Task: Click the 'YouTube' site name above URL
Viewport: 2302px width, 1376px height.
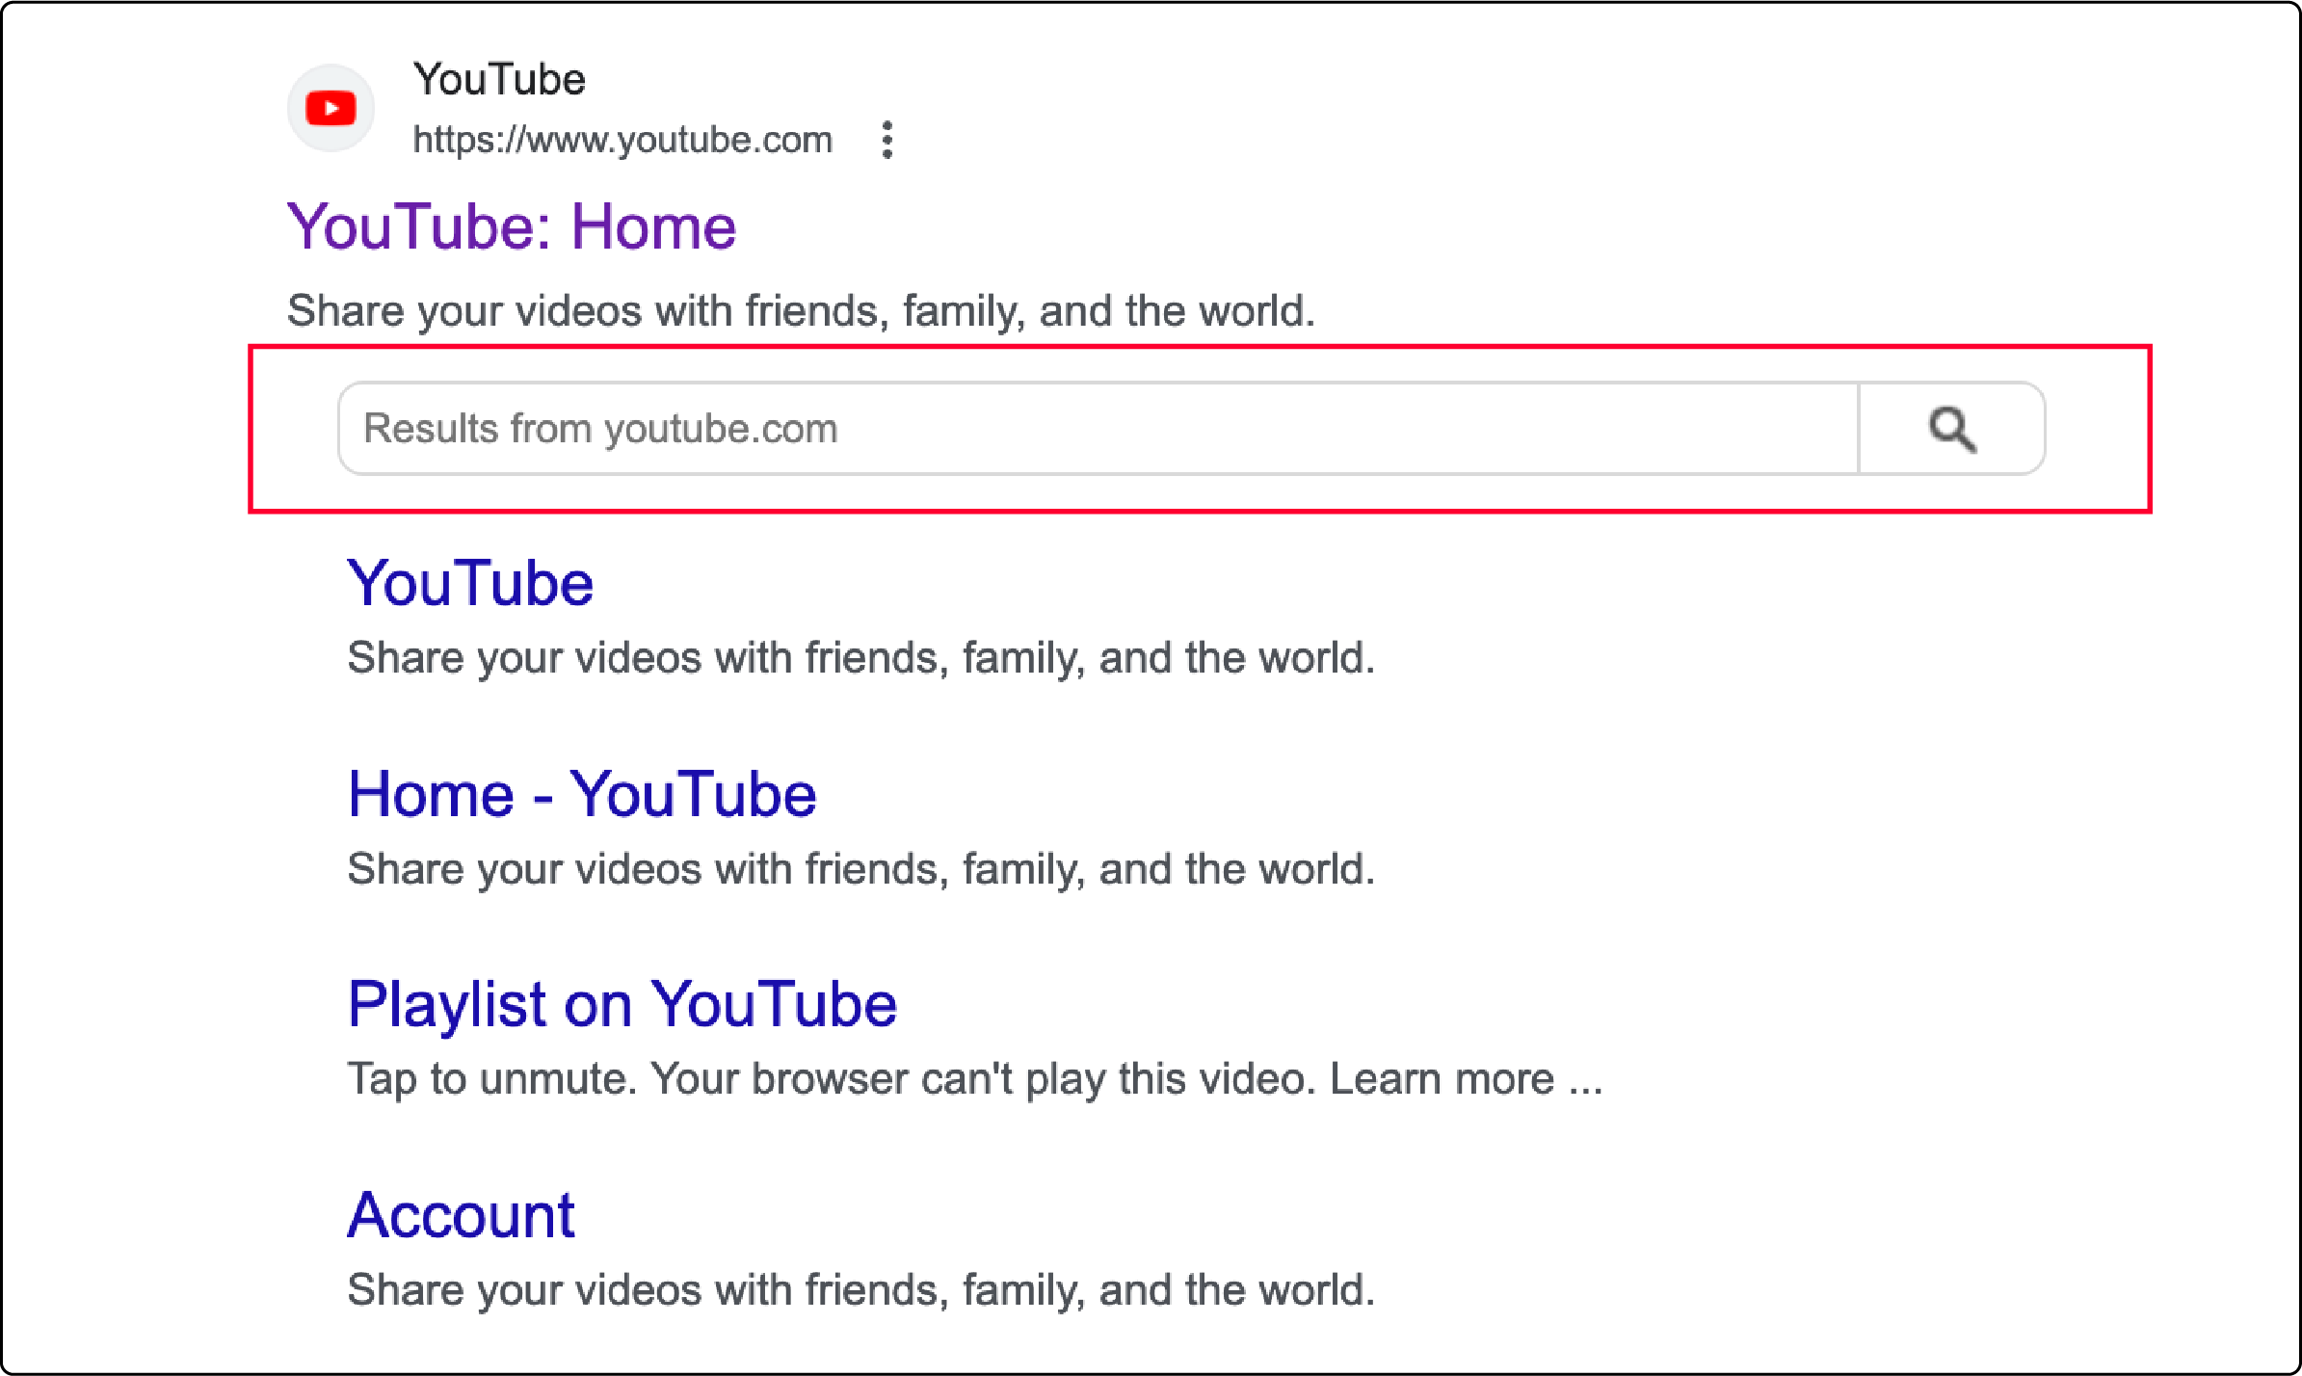Action: [x=499, y=79]
